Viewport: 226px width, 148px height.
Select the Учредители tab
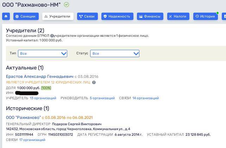tap(58, 16)
